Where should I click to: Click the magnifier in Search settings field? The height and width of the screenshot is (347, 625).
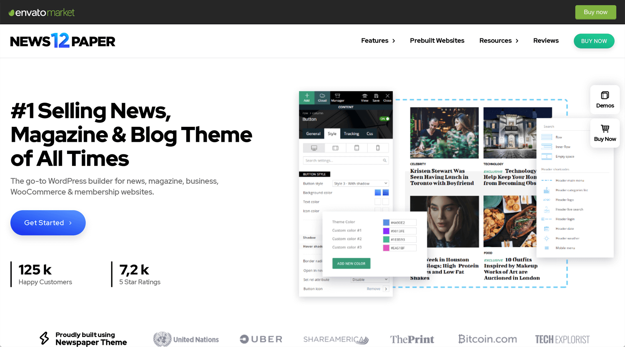385,161
